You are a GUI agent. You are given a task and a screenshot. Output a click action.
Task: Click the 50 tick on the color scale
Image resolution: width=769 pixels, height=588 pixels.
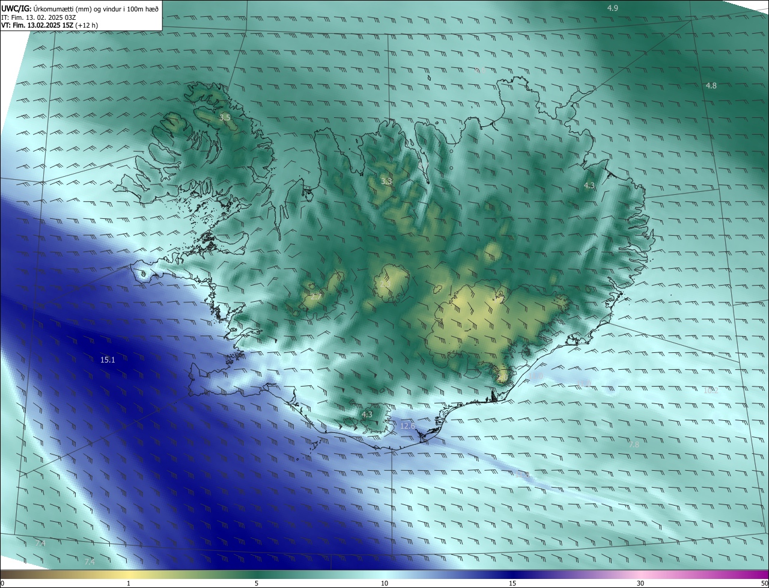(x=764, y=583)
